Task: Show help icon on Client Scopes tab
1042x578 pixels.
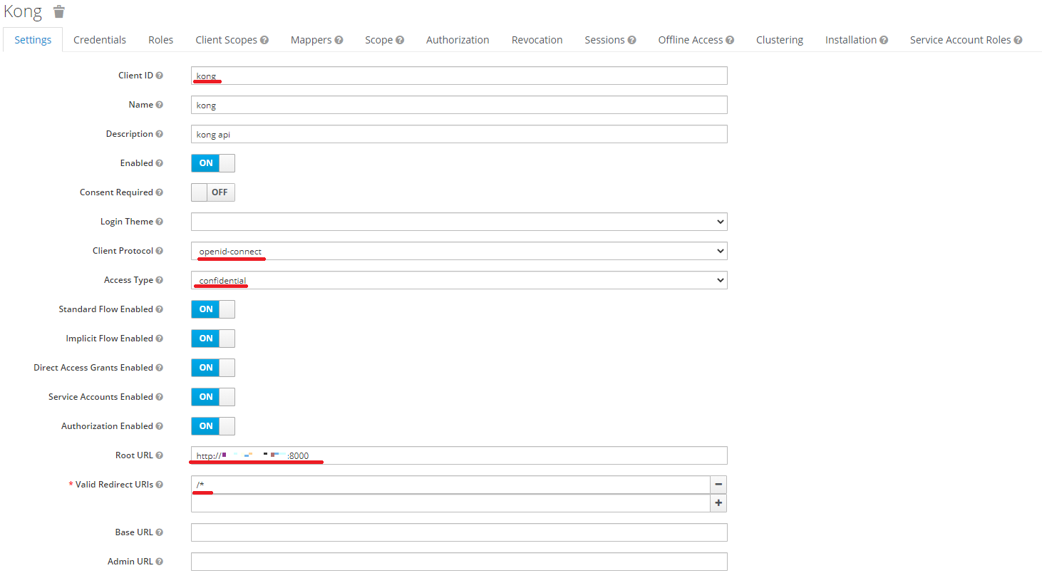Action: 264,40
